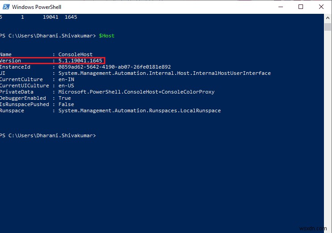
Task: Minimize the Windows PowerShell window
Action: point(280,7)
